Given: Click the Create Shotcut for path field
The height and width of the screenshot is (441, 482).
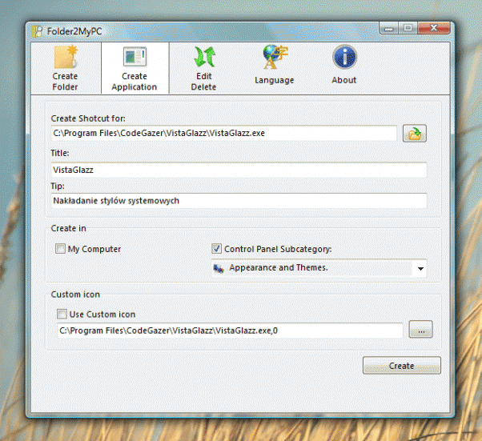Looking at the screenshot, I should 224,133.
